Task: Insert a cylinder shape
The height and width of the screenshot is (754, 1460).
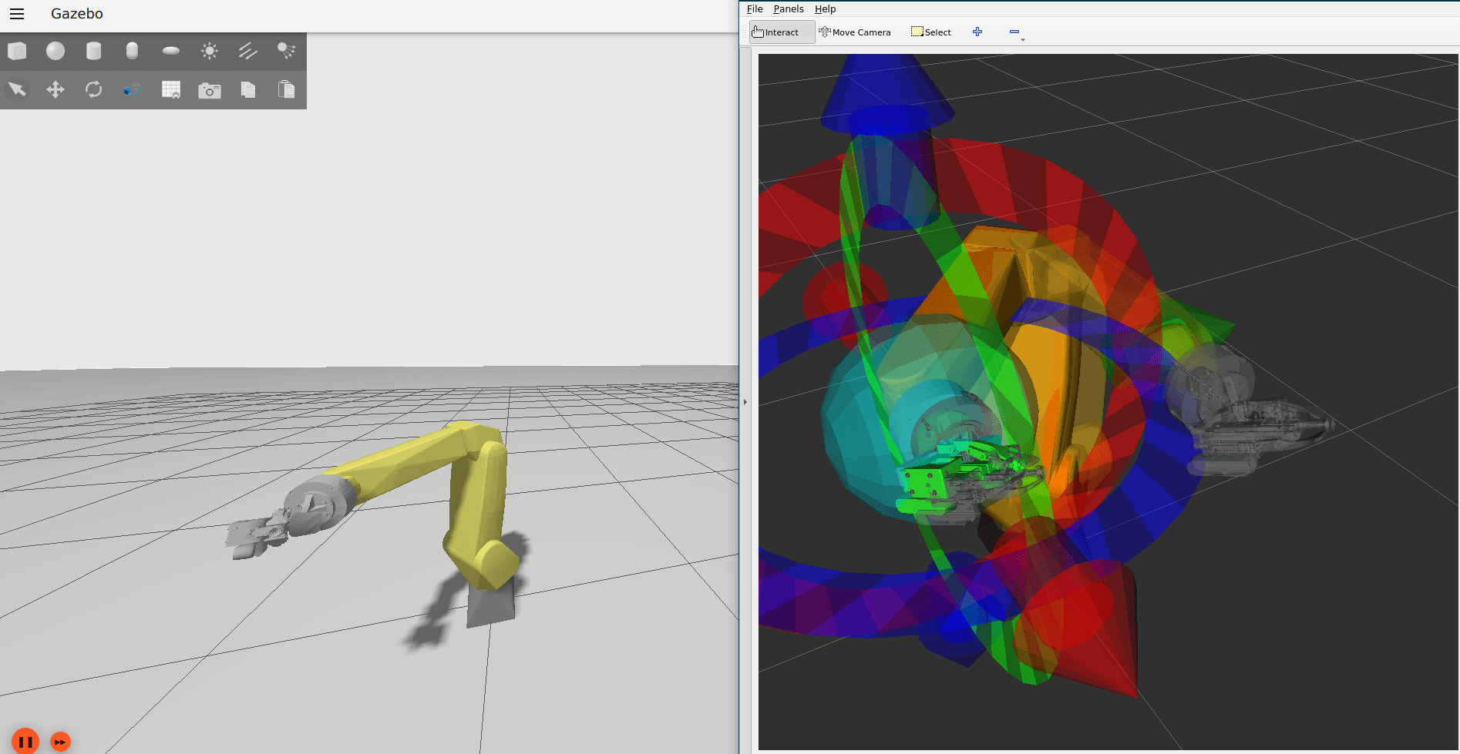Action: point(94,51)
